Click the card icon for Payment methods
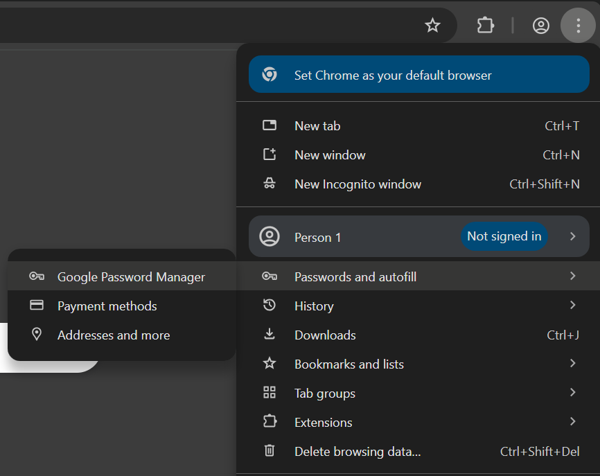 pyautogui.click(x=37, y=305)
